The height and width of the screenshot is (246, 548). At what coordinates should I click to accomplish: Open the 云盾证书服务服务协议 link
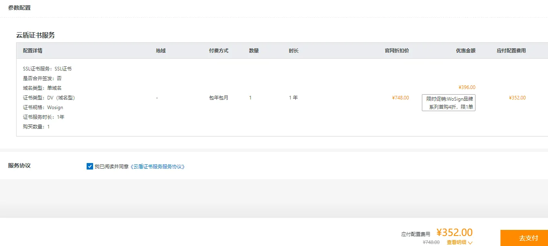pos(158,166)
